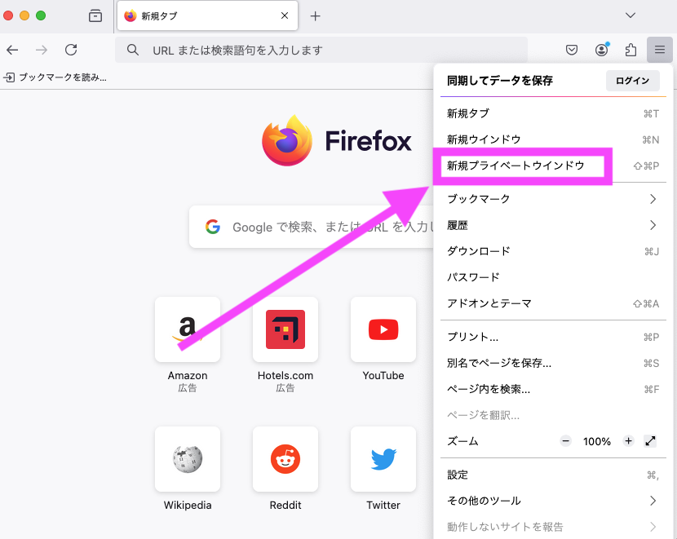Click 同期してデータを保存 heading
This screenshot has height=539, width=677.
click(500, 81)
